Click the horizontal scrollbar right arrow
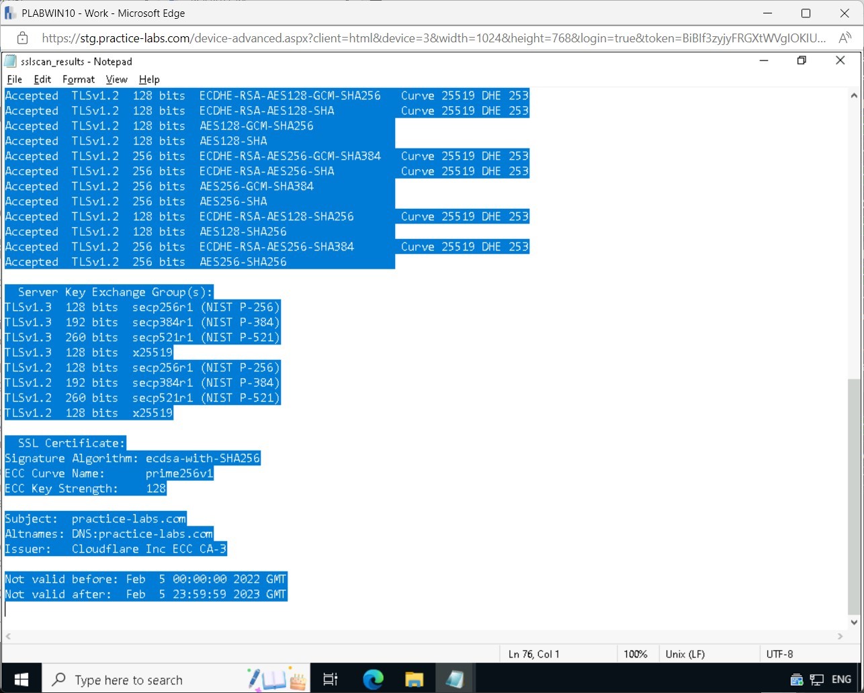The width and height of the screenshot is (864, 693). pyautogui.click(x=840, y=636)
